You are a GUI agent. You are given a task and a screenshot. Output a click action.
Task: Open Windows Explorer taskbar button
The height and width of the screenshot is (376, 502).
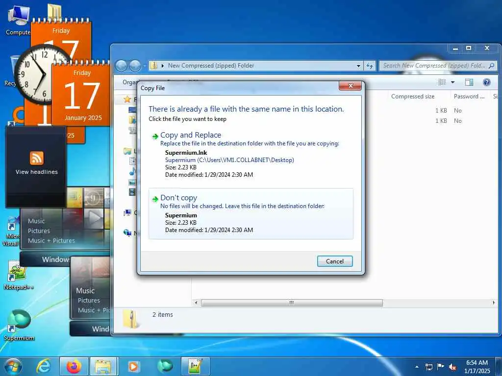click(104, 366)
